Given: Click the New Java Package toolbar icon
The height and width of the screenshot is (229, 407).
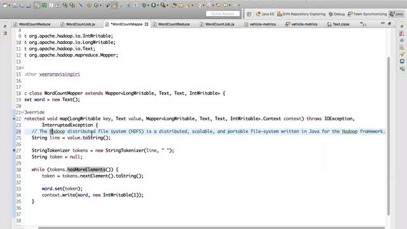Looking at the screenshot, I should pyautogui.click(x=174, y=5).
